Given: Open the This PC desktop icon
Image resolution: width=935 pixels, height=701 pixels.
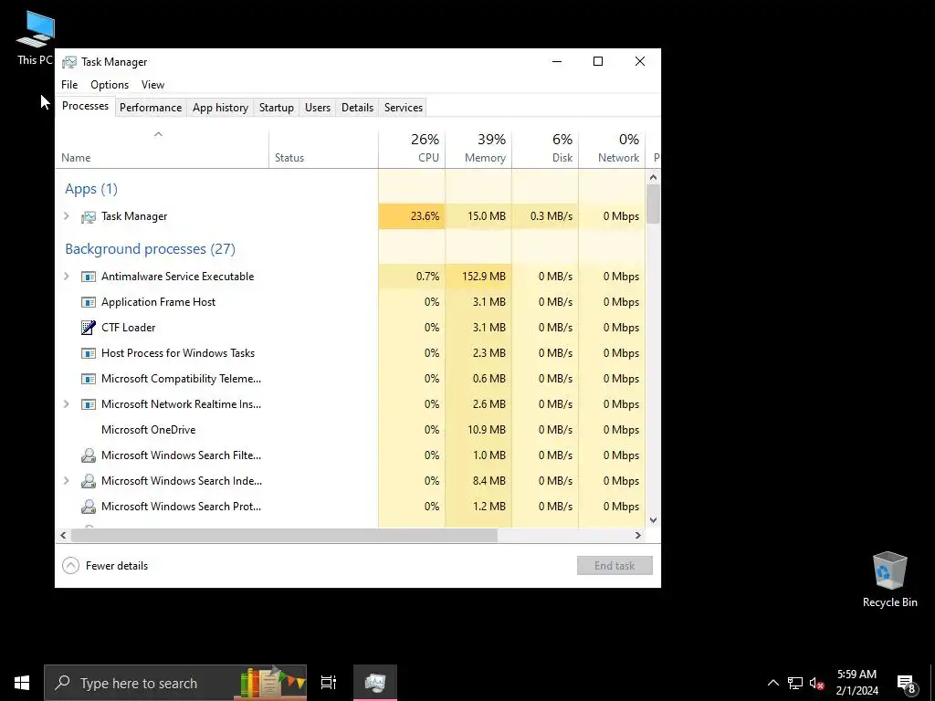Looking at the screenshot, I should [x=36, y=37].
